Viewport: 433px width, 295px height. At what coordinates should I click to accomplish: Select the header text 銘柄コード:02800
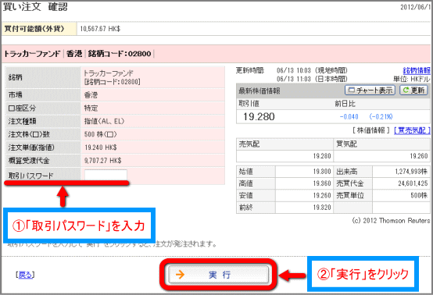(x=120, y=54)
